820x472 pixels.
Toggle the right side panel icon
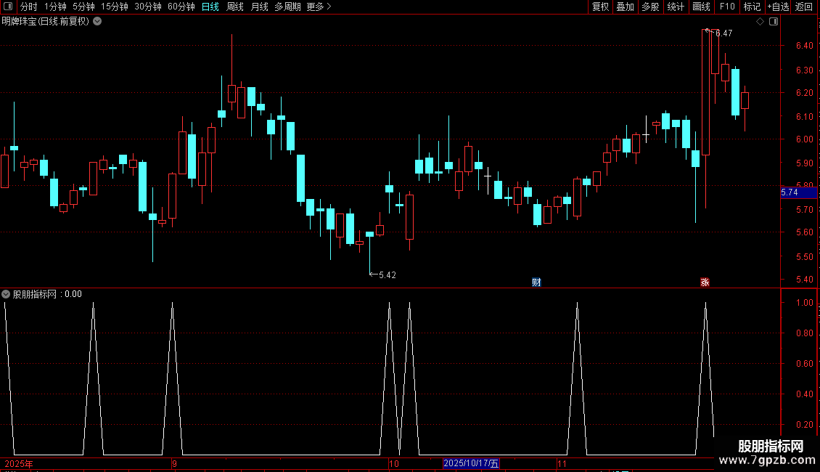[774, 22]
